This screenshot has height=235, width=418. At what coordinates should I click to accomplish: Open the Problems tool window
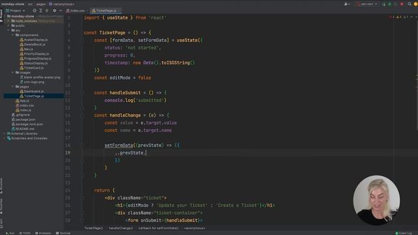pyautogui.click(x=43, y=233)
